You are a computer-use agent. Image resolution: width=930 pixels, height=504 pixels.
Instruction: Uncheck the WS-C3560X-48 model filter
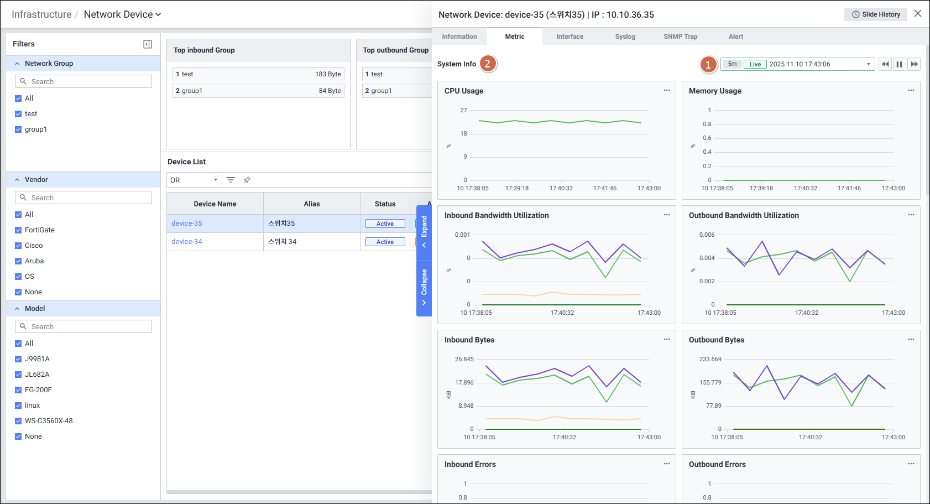click(x=18, y=421)
